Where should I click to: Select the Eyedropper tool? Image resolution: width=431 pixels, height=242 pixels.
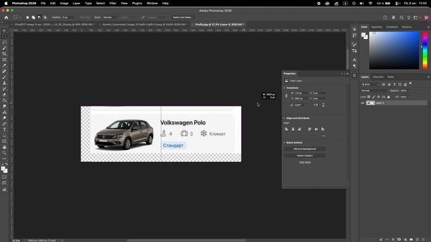click(4, 66)
